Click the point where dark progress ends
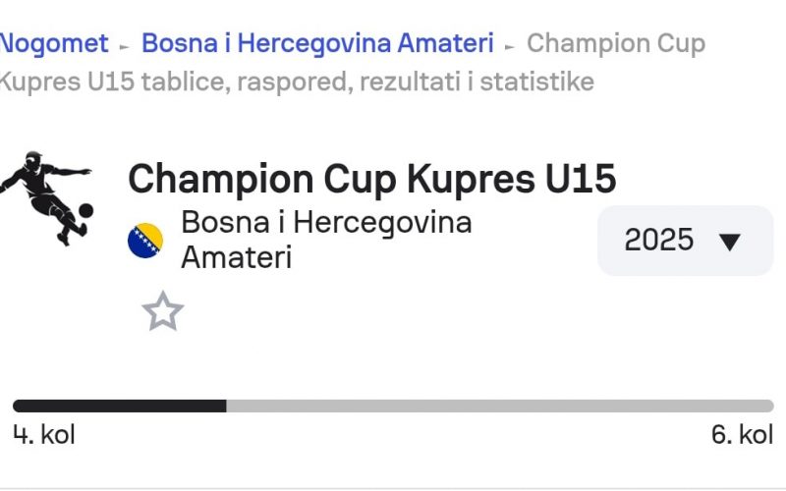The width and height of the screenshot is (786, 491). coord(226,406)
